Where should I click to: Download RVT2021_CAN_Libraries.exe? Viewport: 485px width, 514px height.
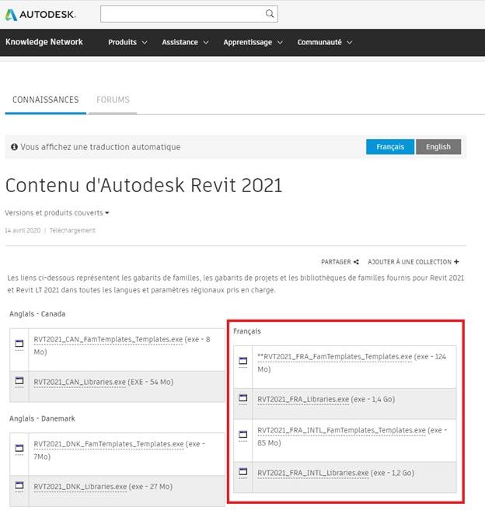coord(79,382)
